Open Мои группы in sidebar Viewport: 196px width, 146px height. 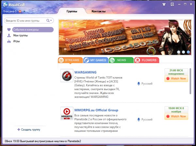click(21, 35)
